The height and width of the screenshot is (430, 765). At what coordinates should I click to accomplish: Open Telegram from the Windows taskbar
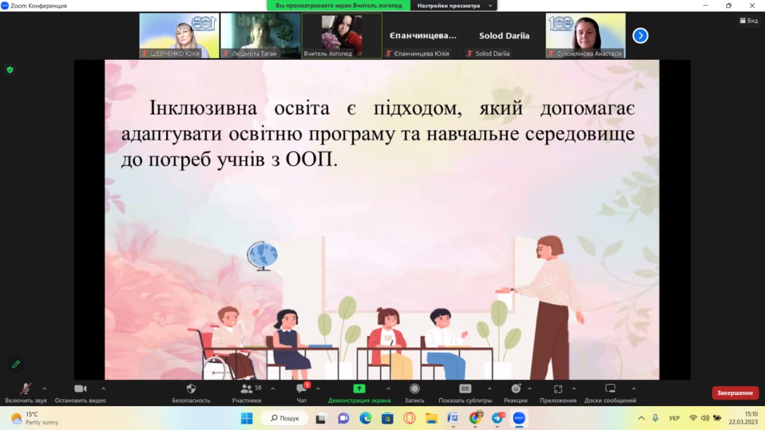(497, 418)
